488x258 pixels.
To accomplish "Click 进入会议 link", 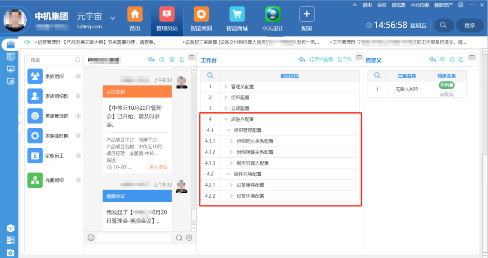I will pos(158,167).
